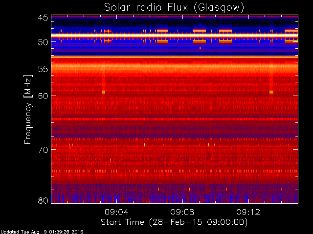The height and width of the screenshot is (234, 313).
Task: Click the 'Start Time (28-Feb-15 09:00:00)' label
Action: coord(174,222)
